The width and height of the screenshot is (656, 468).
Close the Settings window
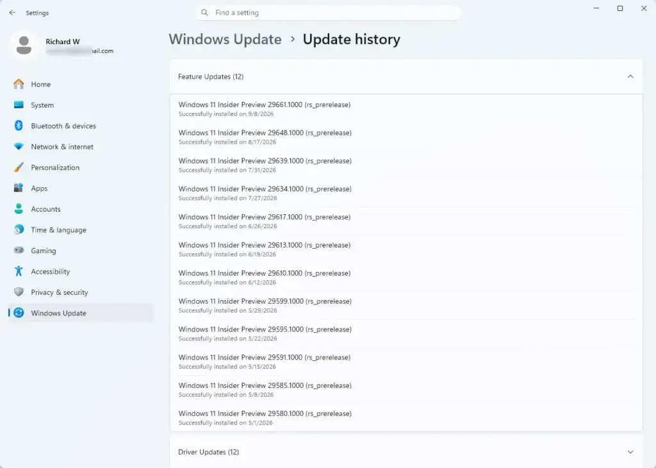click(x=644, y=8)
